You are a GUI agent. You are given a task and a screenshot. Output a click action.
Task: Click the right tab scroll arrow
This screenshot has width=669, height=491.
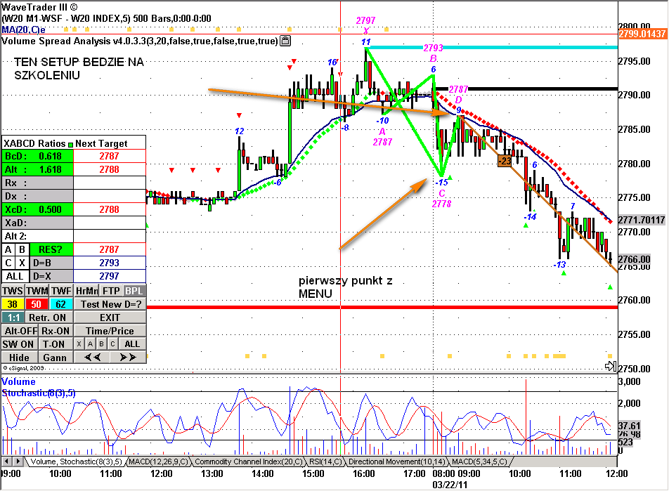pyautogui.click(x=18, y=461)
